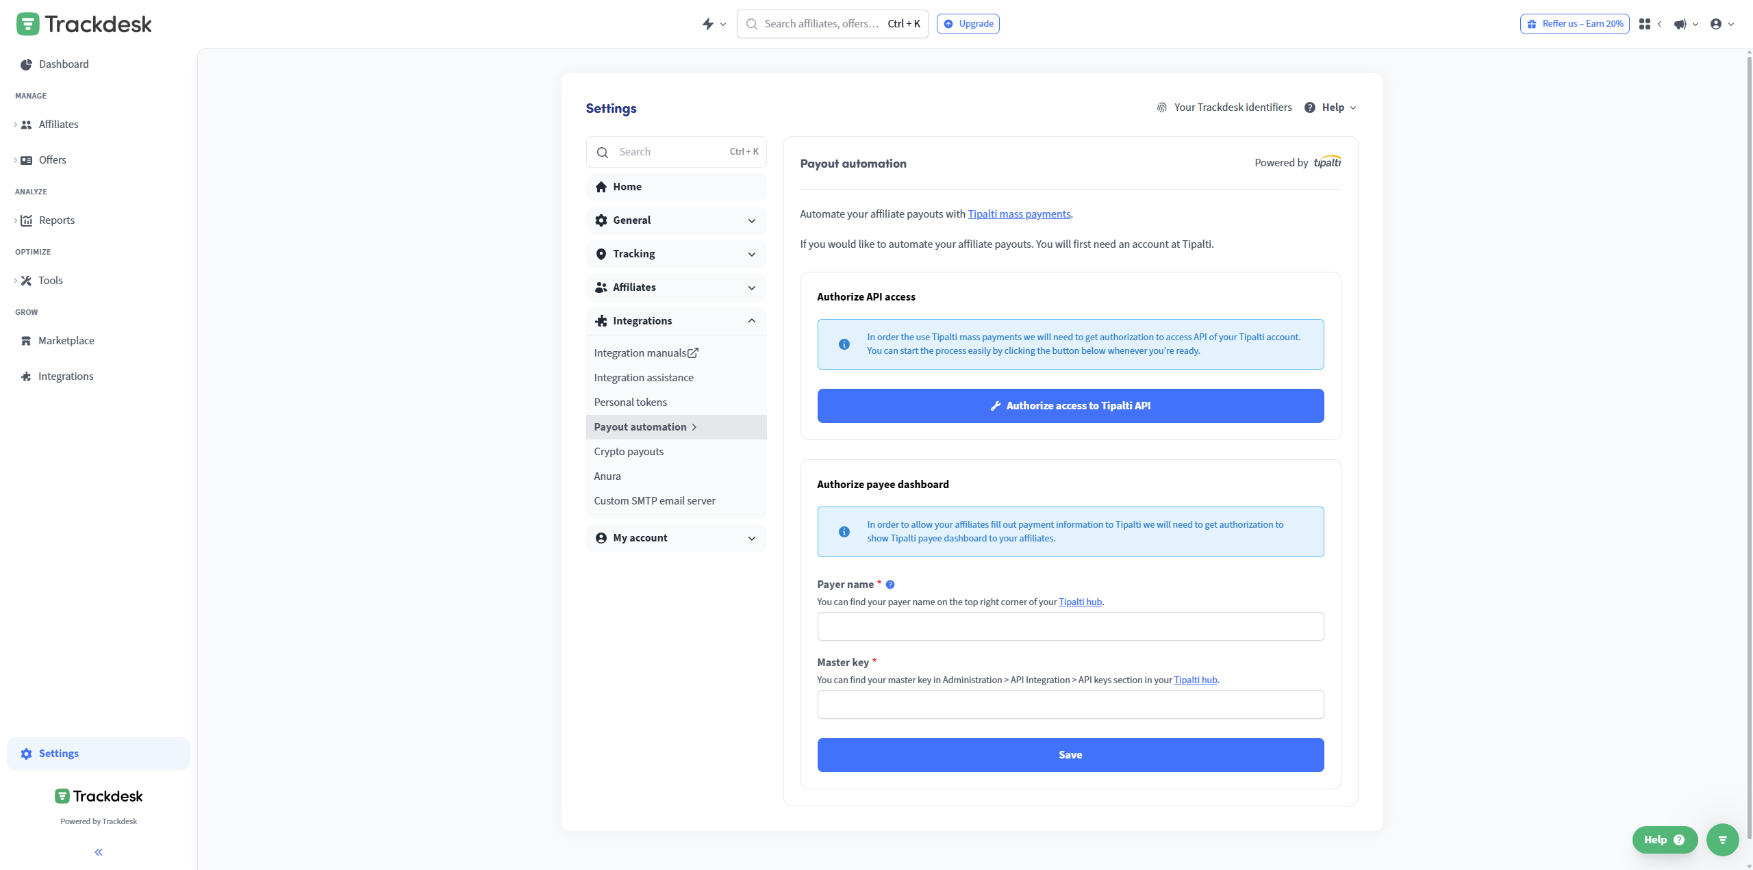Open the Help dropdown near Settings header
1753x870 pixels.
[1330, 107]
